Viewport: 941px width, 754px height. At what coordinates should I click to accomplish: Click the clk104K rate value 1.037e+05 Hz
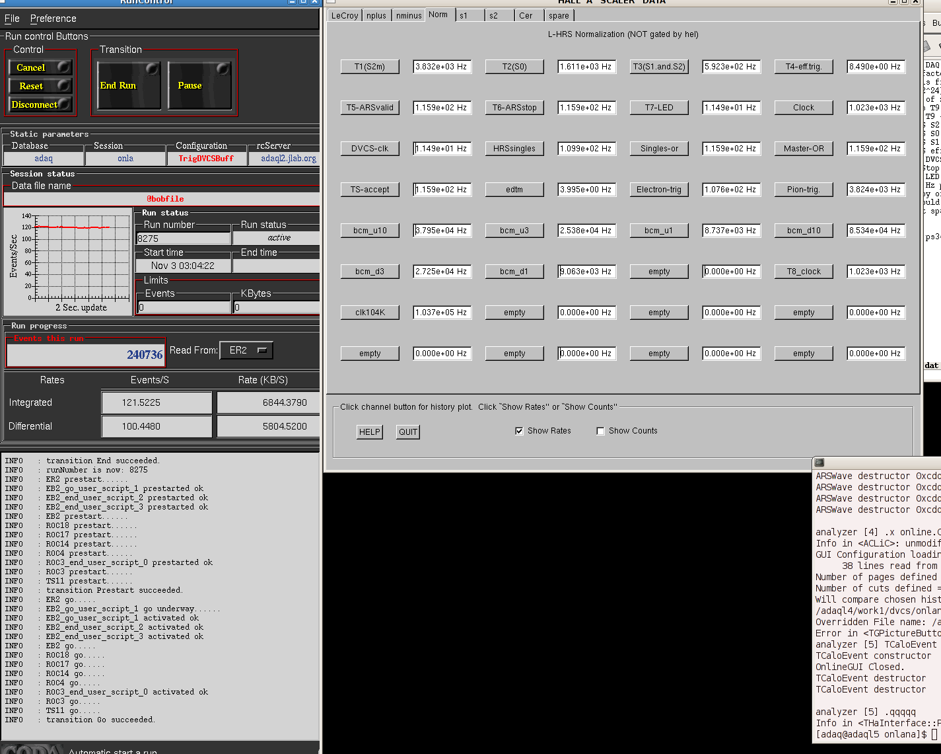[442, 313]
